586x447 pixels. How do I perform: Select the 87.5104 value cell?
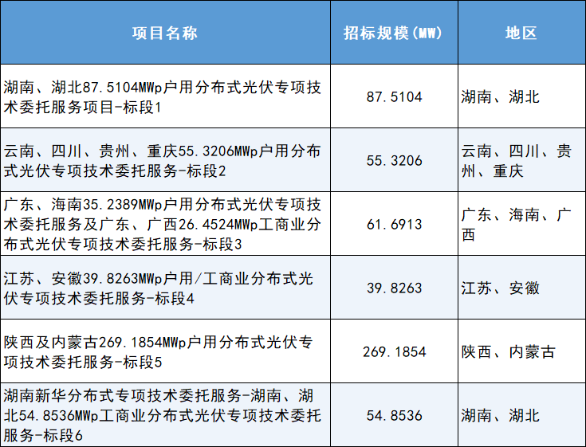(x=394, y=96)
